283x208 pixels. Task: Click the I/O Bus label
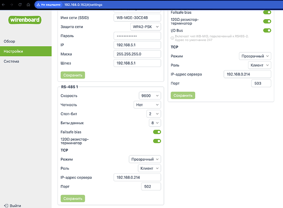click(177, 30)
